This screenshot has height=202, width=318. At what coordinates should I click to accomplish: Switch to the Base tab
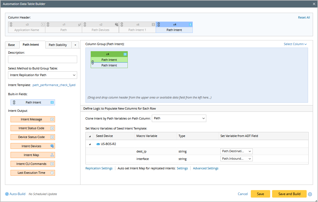point(12,45)
